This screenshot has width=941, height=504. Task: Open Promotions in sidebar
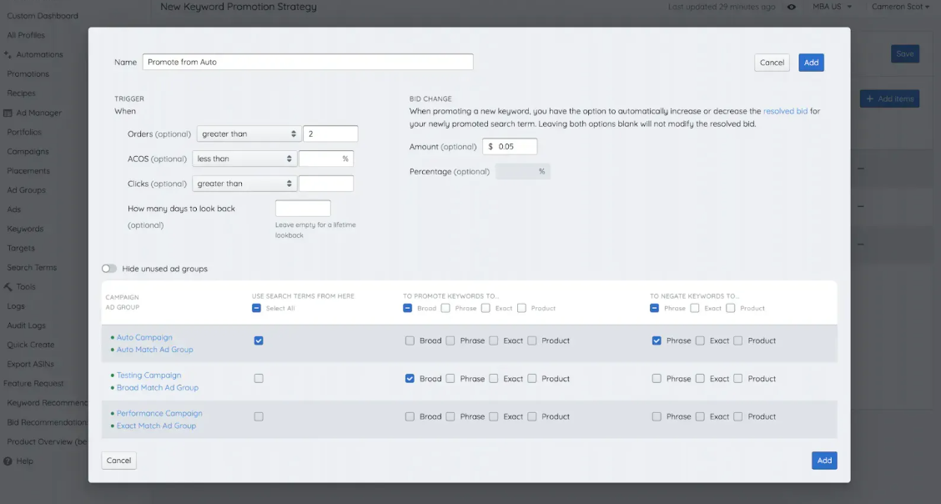click(x=28, y=73)
